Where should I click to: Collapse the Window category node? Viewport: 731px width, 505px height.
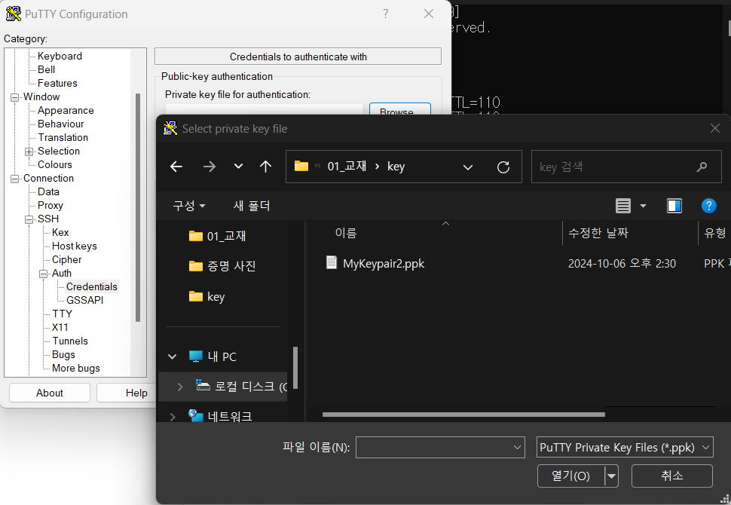click(15, 97)
